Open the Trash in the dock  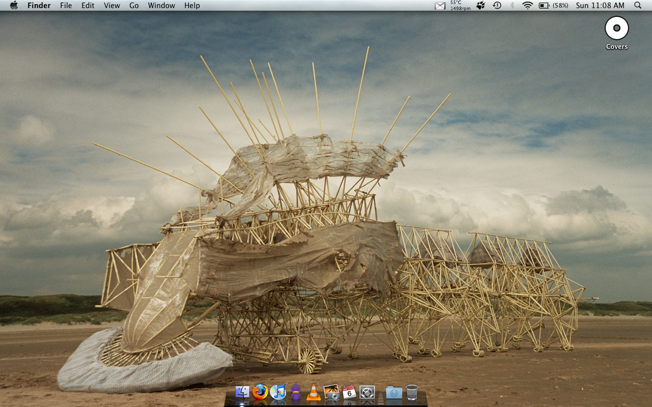412,392
